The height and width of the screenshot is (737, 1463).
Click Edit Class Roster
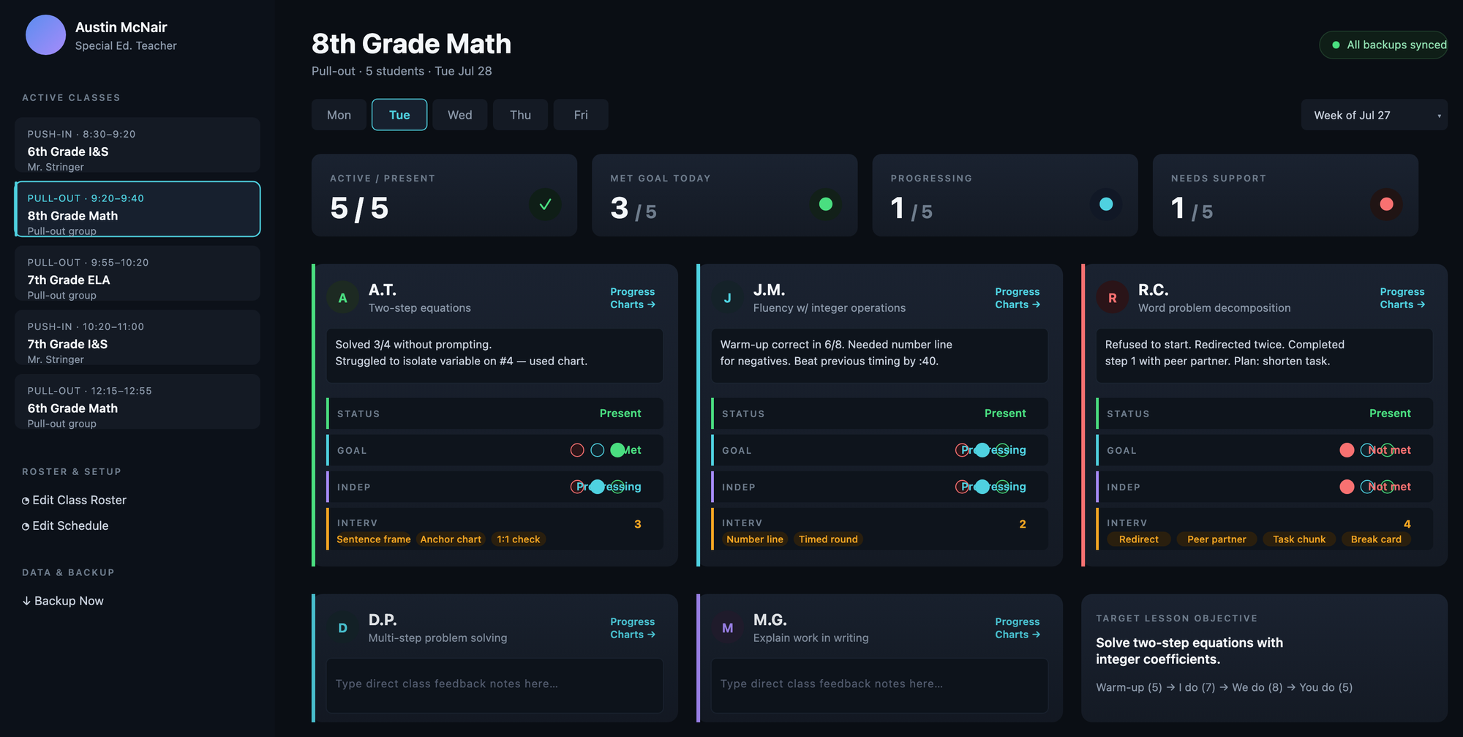pos(74,501)
